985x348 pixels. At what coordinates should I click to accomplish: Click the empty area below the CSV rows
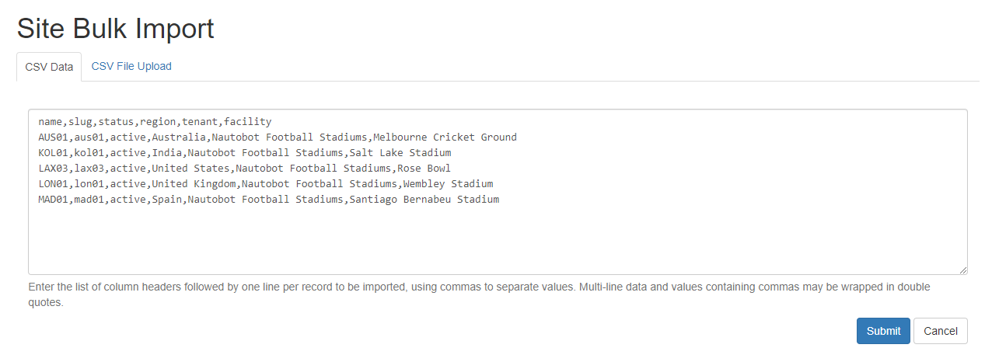tap(498, 241)
